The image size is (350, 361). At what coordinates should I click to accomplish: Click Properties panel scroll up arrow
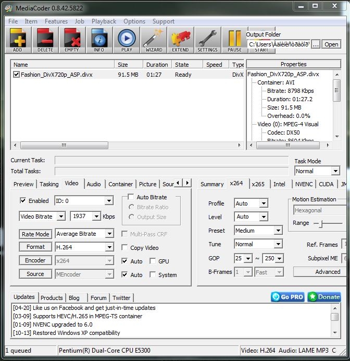(337, 75)
